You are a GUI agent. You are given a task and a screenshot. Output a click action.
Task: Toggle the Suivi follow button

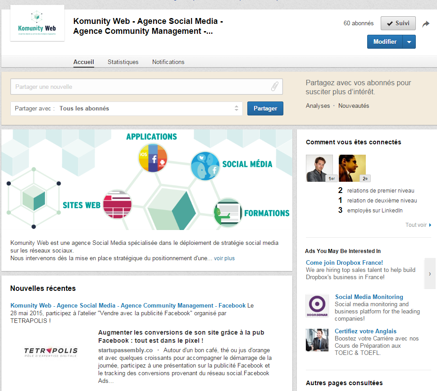click(398, 23)
